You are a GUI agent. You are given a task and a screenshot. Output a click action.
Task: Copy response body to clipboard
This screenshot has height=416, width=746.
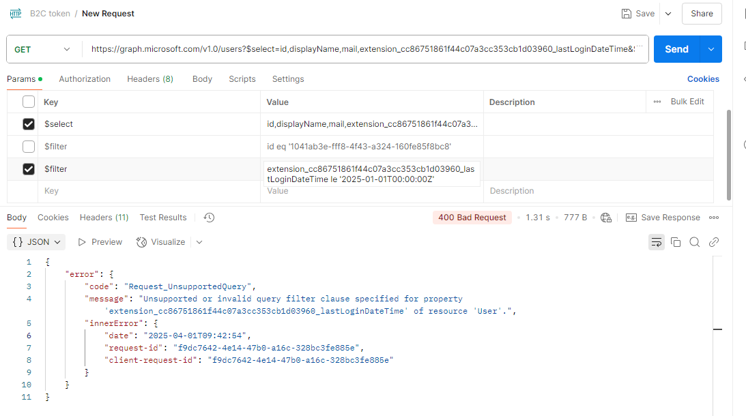click(x=676, y=242)
